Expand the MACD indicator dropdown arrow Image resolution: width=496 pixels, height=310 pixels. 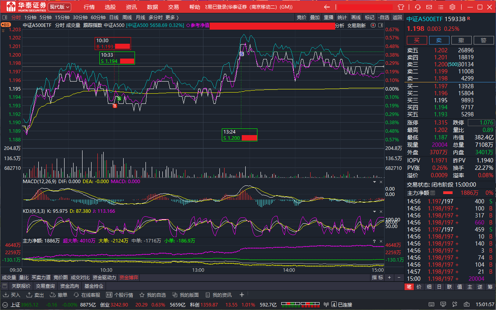tap(374, 182)
